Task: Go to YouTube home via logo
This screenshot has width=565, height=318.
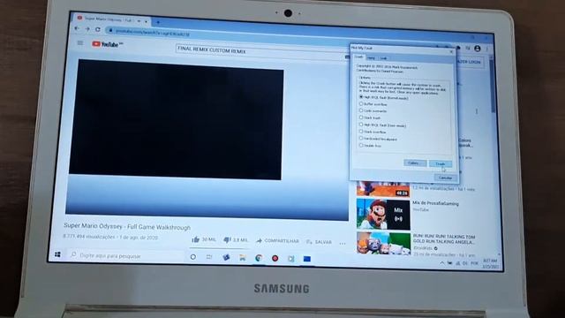Action: [x=108, y=44]
